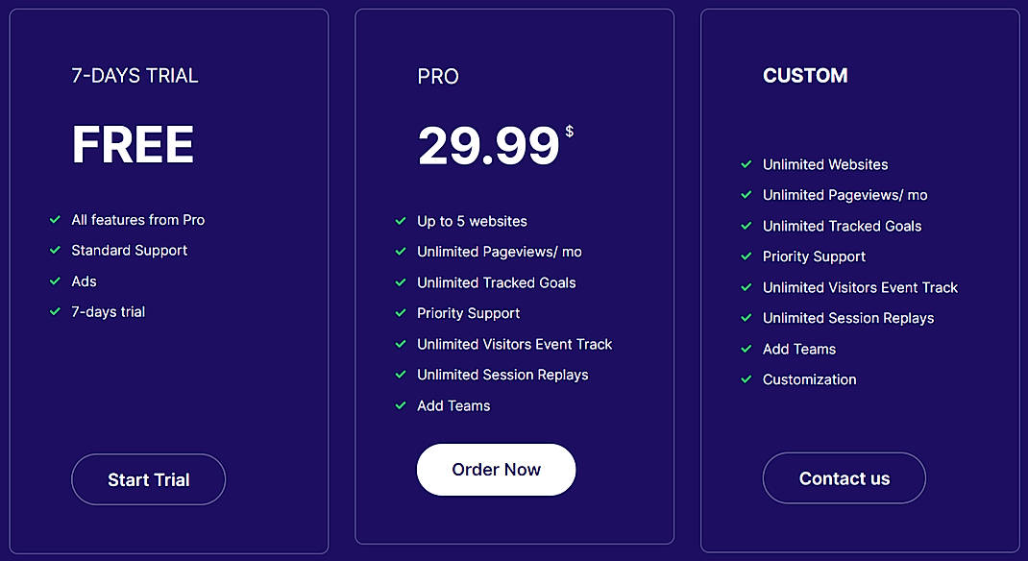Click the checkmark next to 7-days trial
Viewport: 1028px width, 561px height.
tap(55, 312)
